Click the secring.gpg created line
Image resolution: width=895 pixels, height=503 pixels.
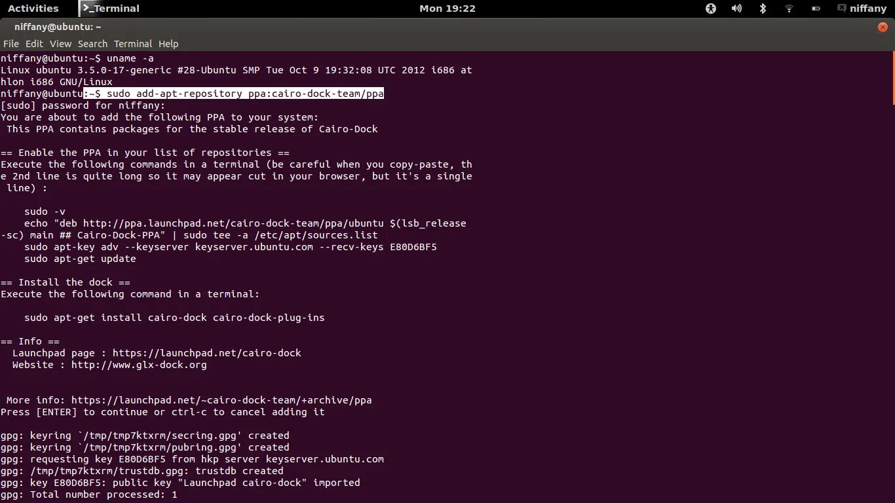click(145, 436)
